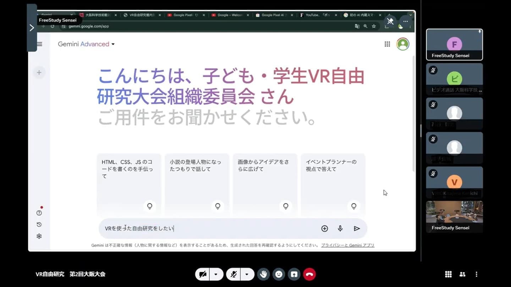Toggle the microphone mute button

click(x=233, y=274)
